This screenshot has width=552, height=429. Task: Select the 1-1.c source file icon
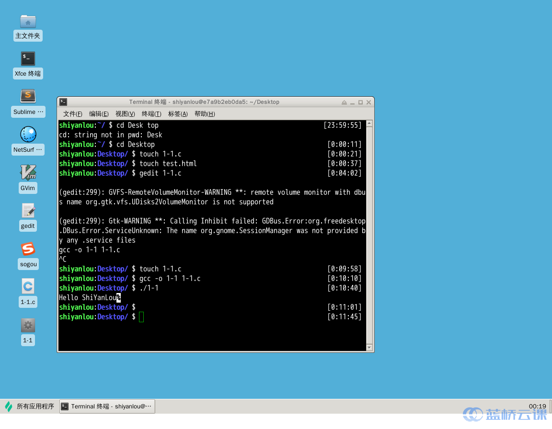pos(28,287)
